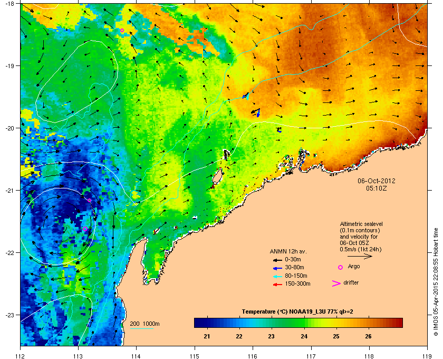
Task: Click the magenta drifter chevron in legend
Action: tap(336, 284)
